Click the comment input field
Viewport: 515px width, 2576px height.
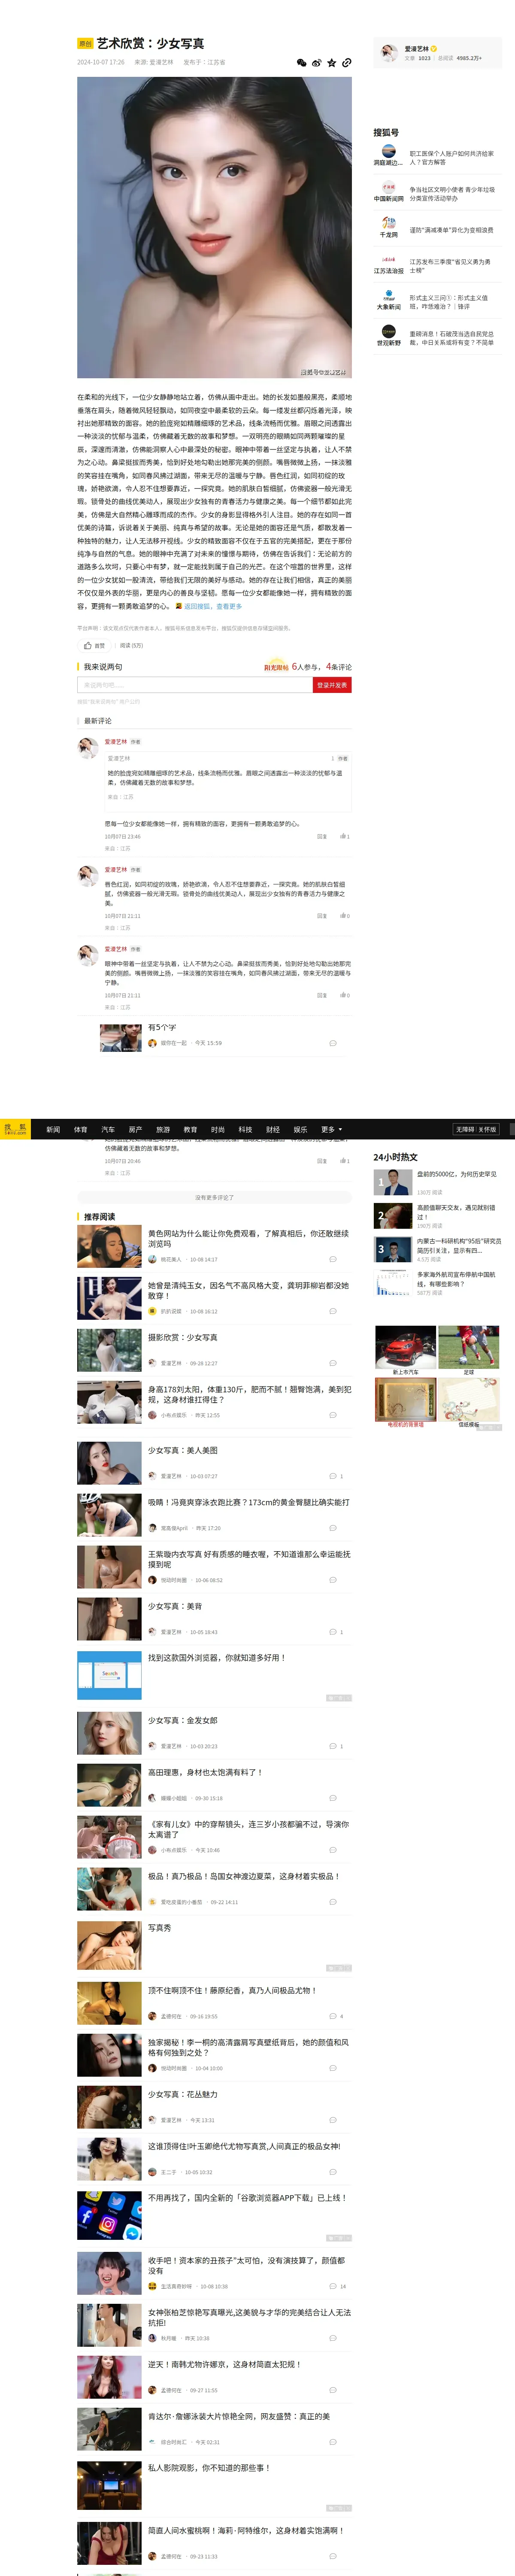point(194,685)
